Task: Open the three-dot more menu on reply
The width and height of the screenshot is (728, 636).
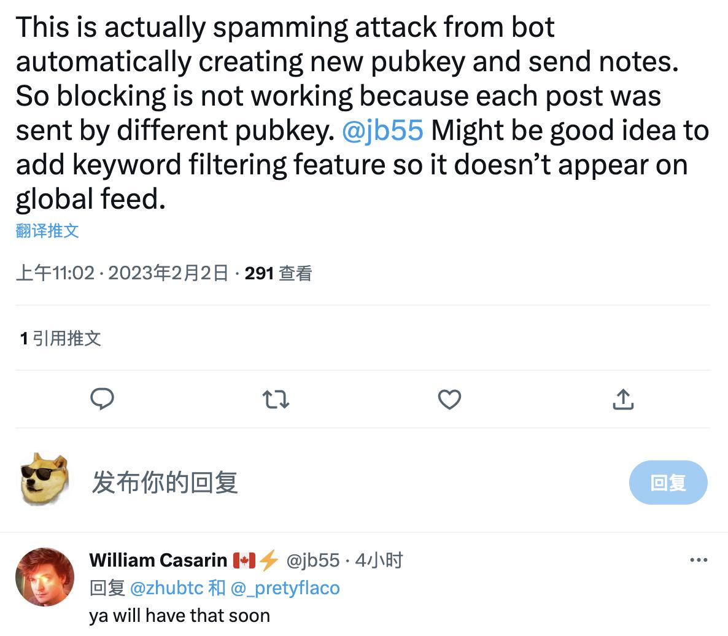Action: click(699, 560)
